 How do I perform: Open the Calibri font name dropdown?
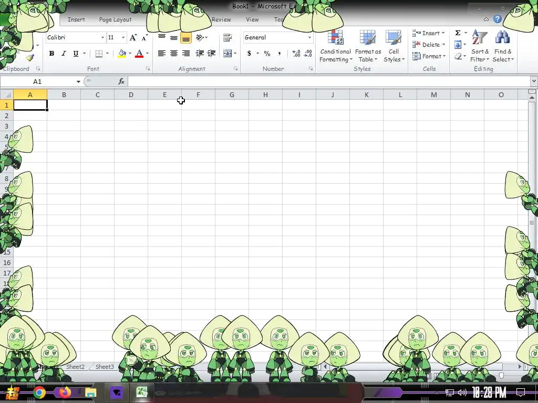[x=102, y=37]
